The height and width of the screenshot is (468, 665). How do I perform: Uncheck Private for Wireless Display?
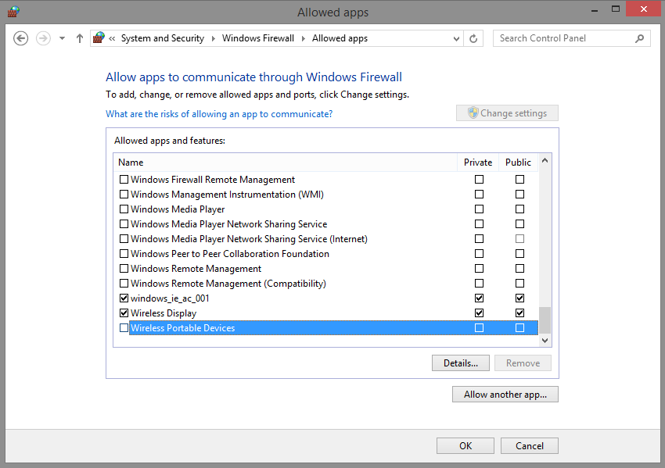[480, 313]
